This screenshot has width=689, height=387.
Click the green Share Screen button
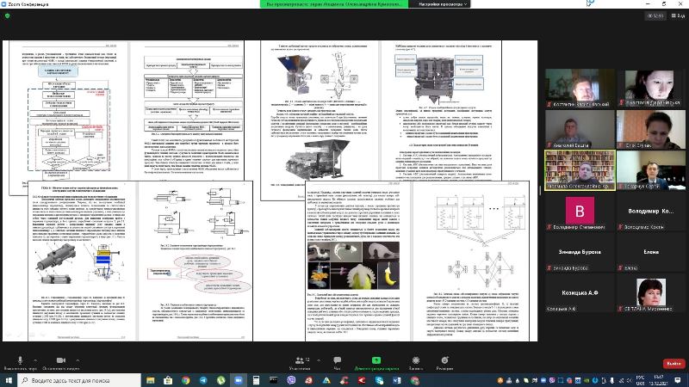coord(376,362)
